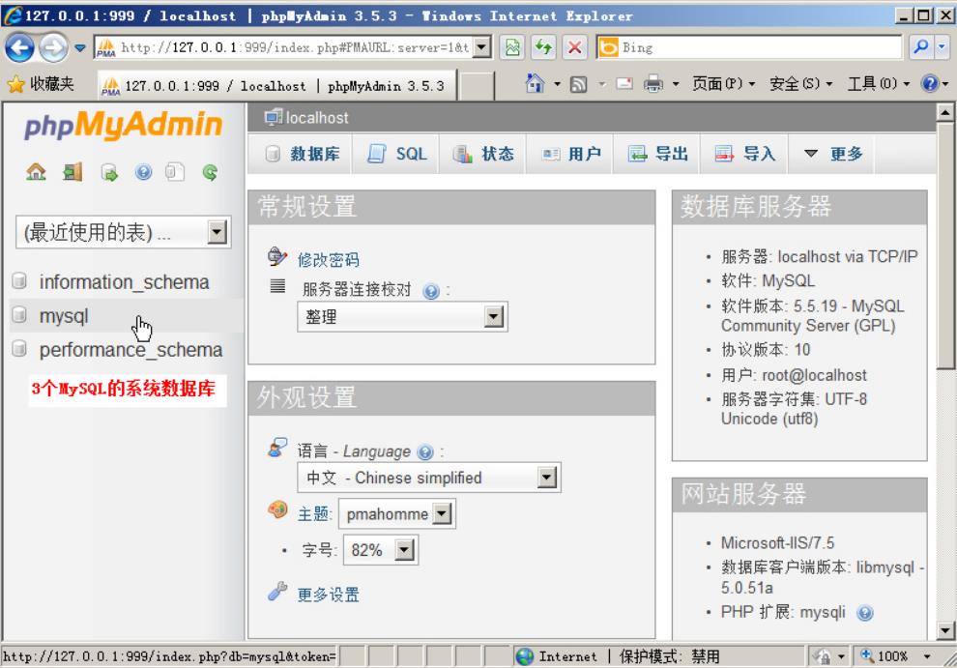Click help icon next to Language label

coord(424,452)
